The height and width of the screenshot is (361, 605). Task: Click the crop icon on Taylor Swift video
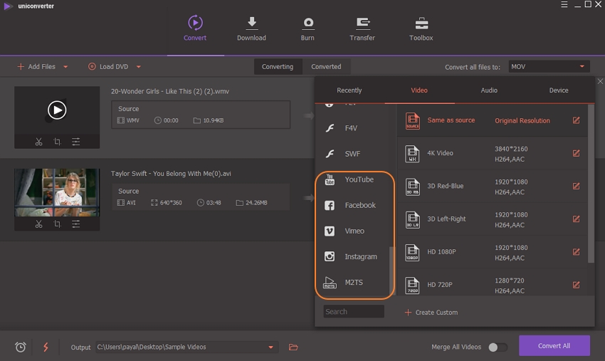pyautogui.click(x=57, y=224)
